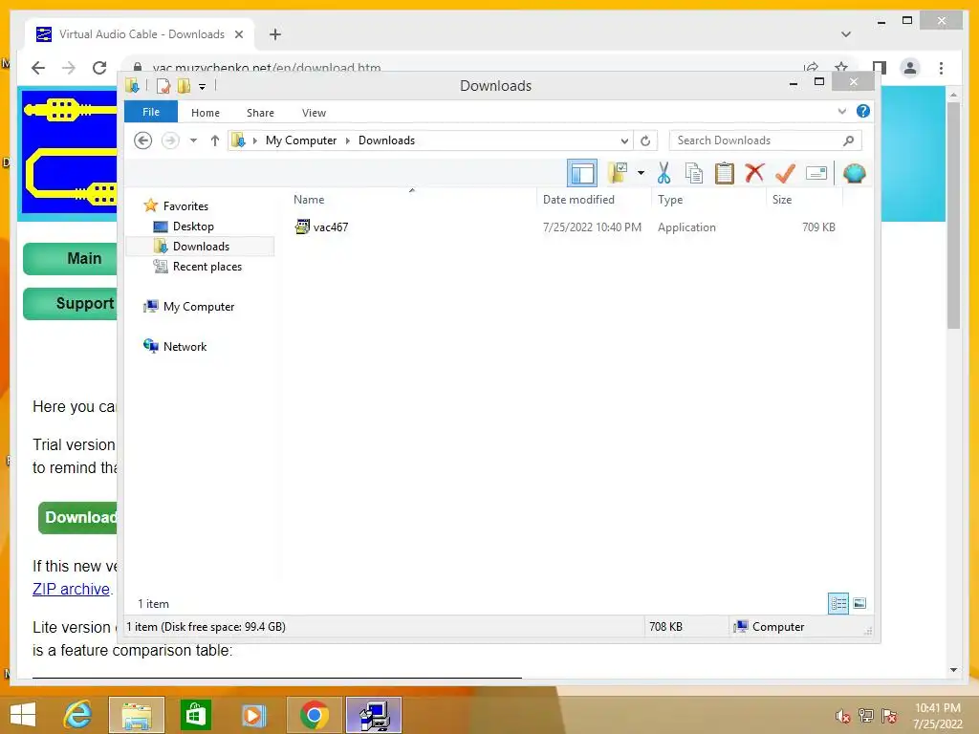This screenshot has width=979, height=734.
Task: Click the Chrome page vertical scrollbar
Action: point(953,215)
